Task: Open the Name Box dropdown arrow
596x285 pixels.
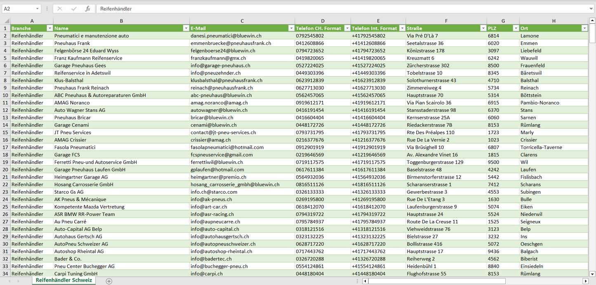Action: [37, 9]
